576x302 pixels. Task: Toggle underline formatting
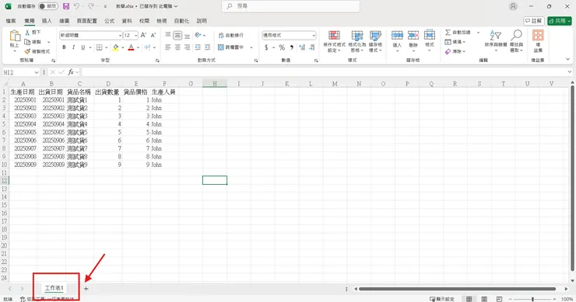click(x=83, y=47)
